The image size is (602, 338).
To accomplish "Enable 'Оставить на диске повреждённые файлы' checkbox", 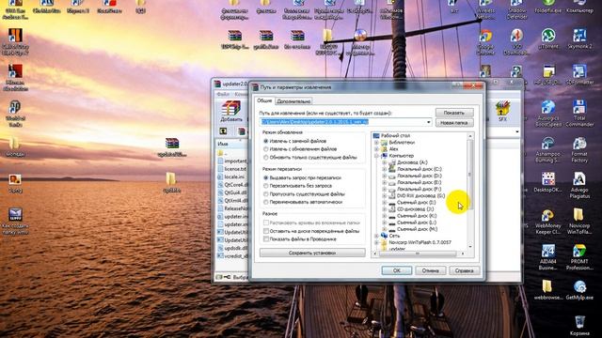I will [x=311, y=231].
